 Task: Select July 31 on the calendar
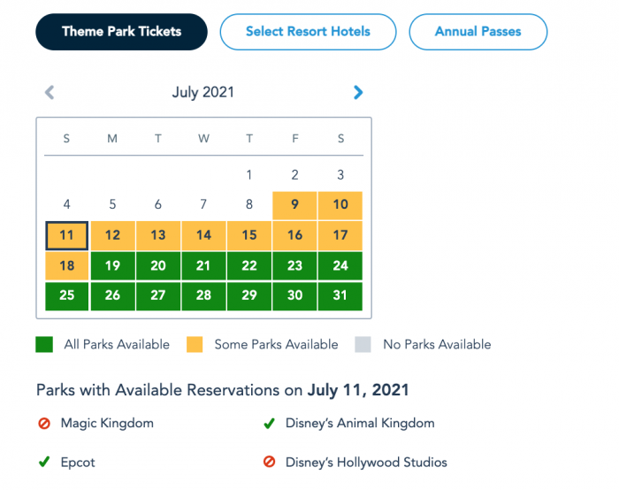(340, 295)
